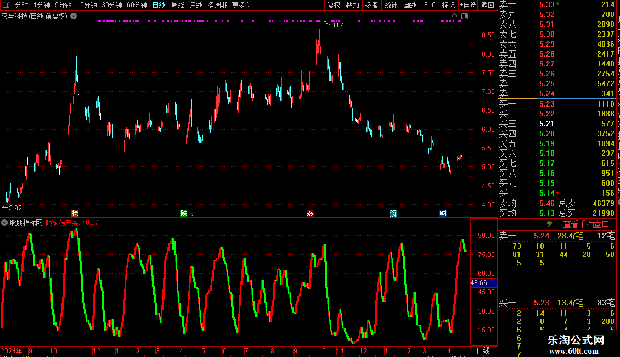The width and height of the screenshot is (620, 357).
Task: Toggle the side panel icon in the chart header
Action: (465, 16)
